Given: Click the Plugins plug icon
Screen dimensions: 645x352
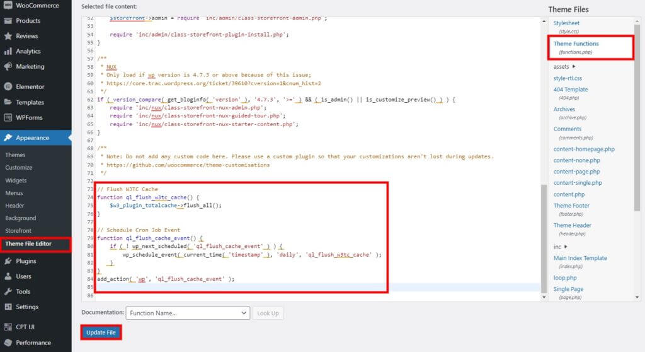Looking at the screenshot, I should (8, 261).
